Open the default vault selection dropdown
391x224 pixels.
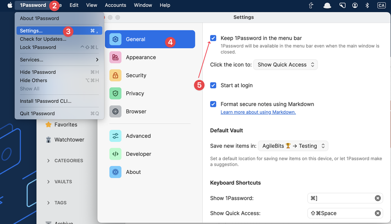293,146
